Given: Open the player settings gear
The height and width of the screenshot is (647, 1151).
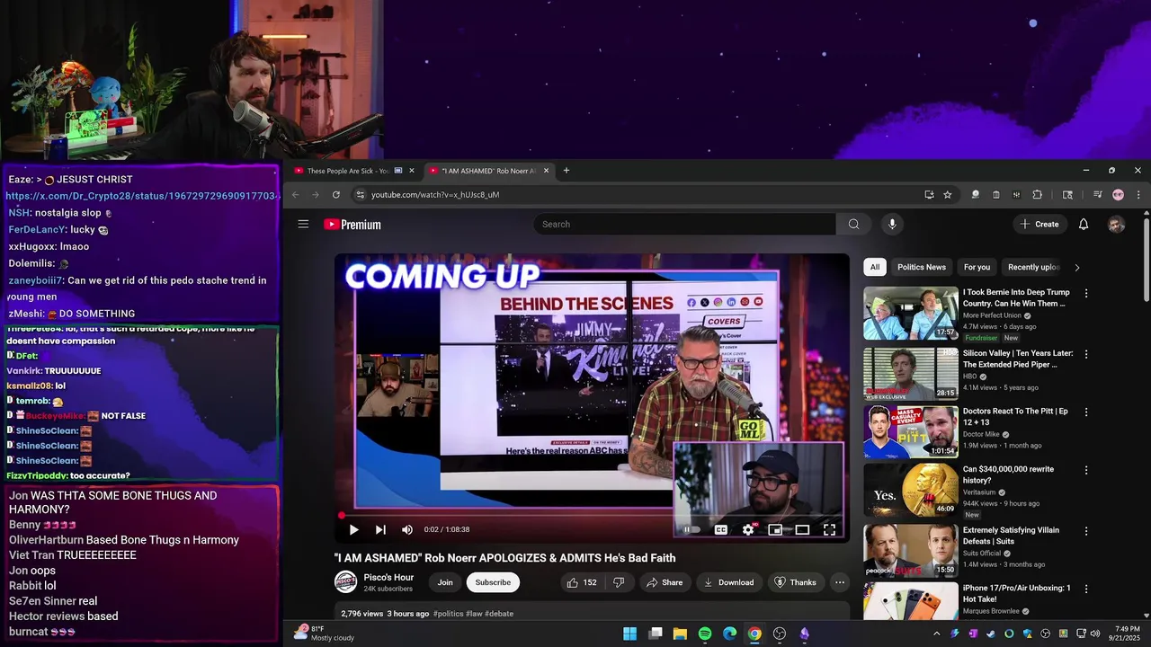Looking at the screenshot, I should click(748, 529).
